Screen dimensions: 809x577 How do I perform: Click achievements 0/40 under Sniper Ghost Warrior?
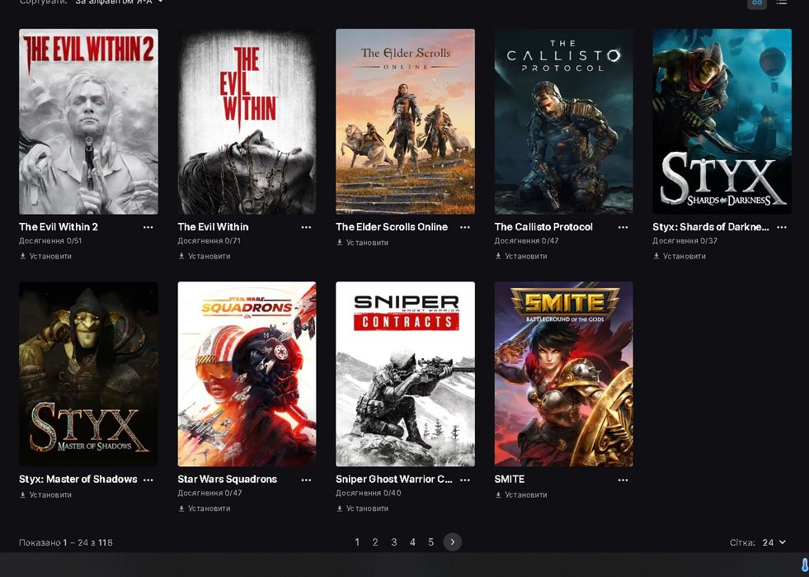(369, 494)
